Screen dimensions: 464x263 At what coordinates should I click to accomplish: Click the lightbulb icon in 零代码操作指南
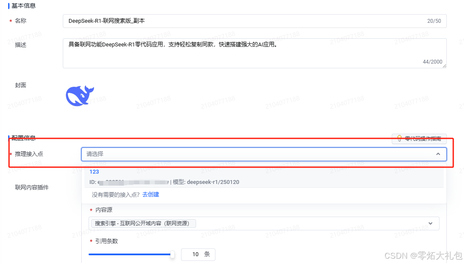(399, 138)
